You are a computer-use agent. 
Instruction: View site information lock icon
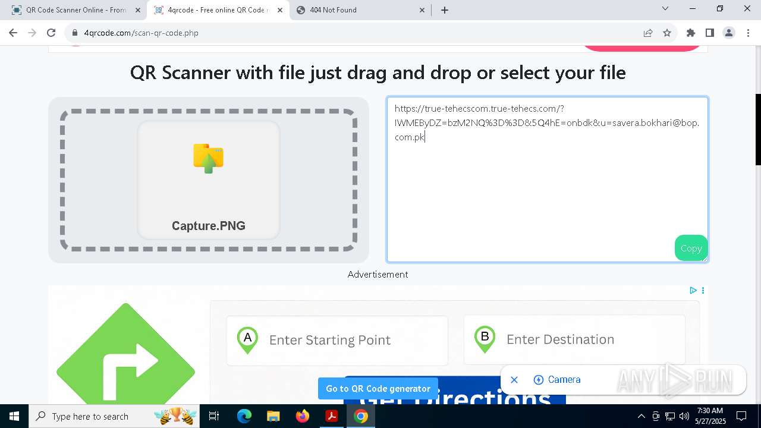[75, 33]
